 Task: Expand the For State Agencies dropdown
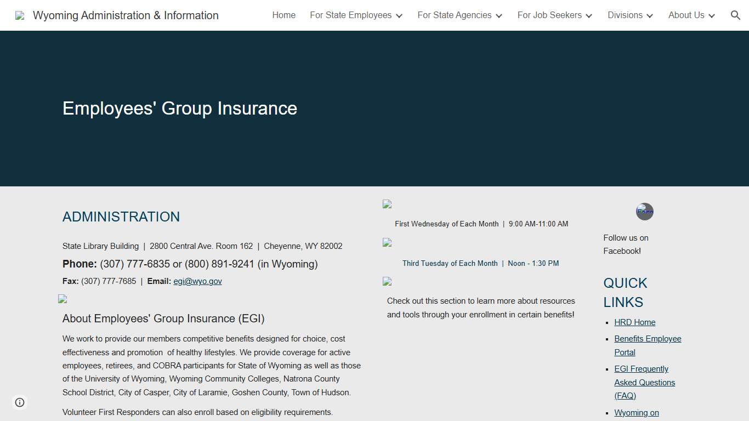(x=459, y=15)
